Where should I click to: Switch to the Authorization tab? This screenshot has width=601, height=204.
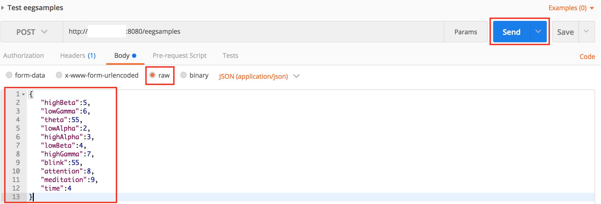coord(24,55)
